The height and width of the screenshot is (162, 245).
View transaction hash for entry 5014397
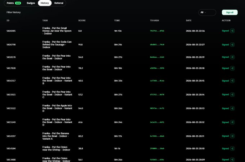coord(157,136)
